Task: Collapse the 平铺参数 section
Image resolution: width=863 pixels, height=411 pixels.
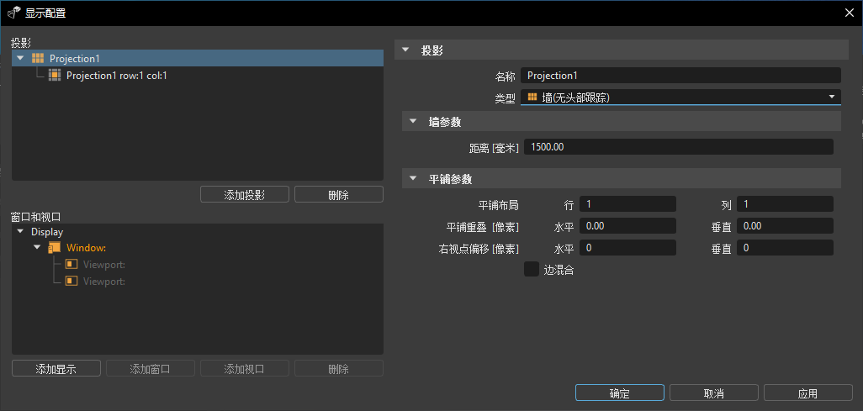Action: point(413,179)
